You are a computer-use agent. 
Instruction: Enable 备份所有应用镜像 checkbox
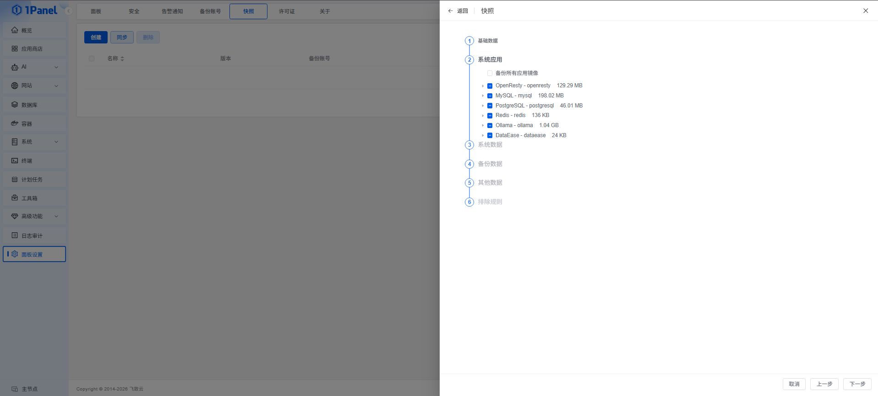(490, 73)
